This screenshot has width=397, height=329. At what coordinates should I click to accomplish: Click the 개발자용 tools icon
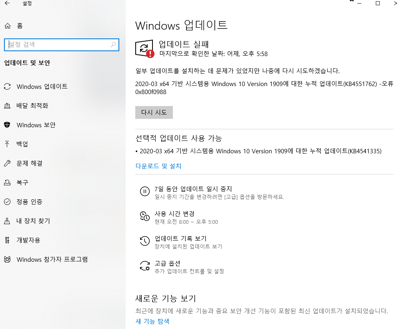[7, 240]
